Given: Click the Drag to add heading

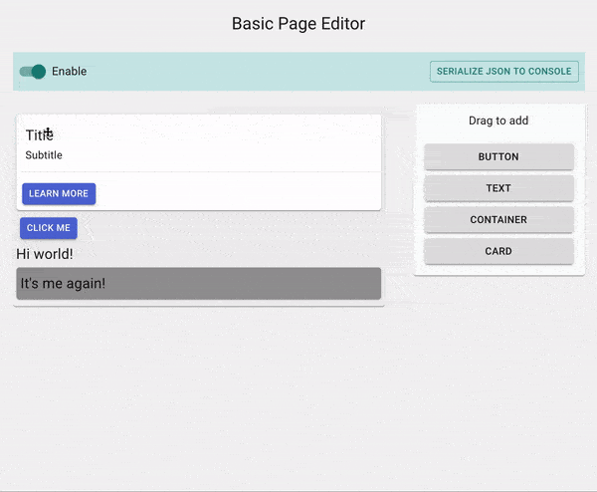Looking at the screenshot, I should pos(498,121).
